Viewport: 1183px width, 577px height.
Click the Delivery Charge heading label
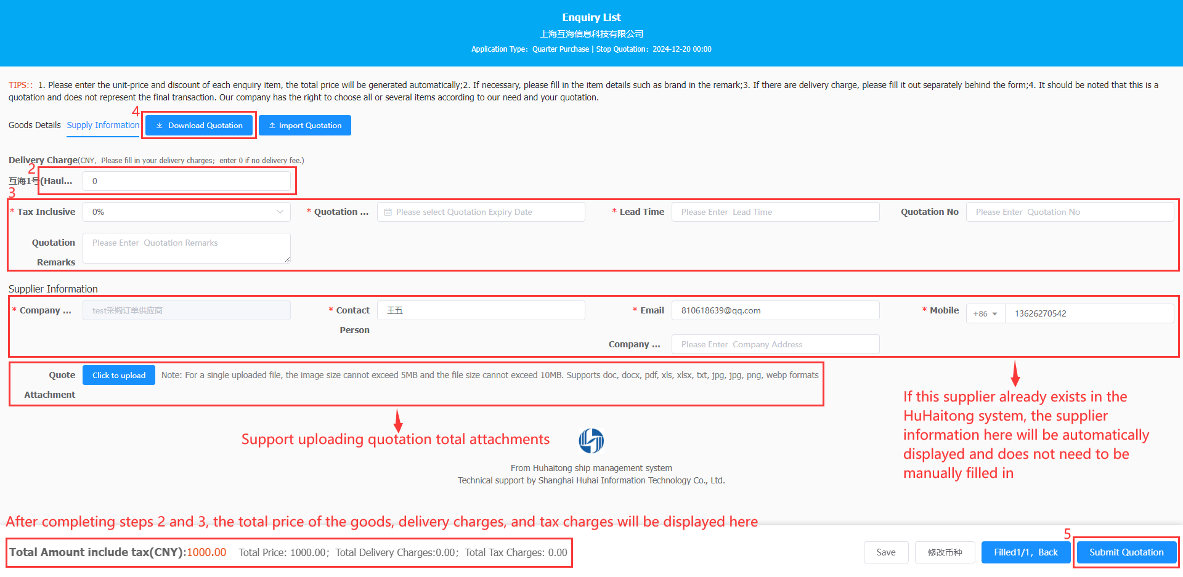[43, 160]
